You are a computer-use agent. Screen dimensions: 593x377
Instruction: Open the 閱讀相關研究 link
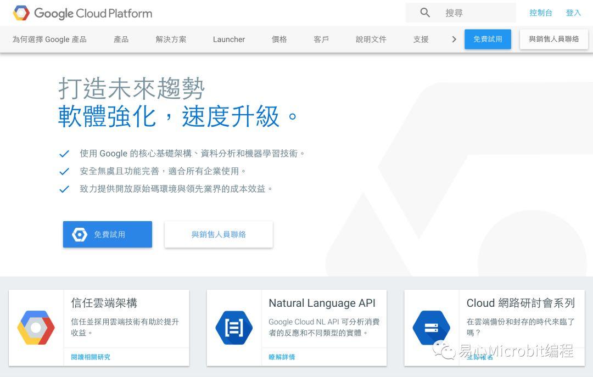point(91,357)
